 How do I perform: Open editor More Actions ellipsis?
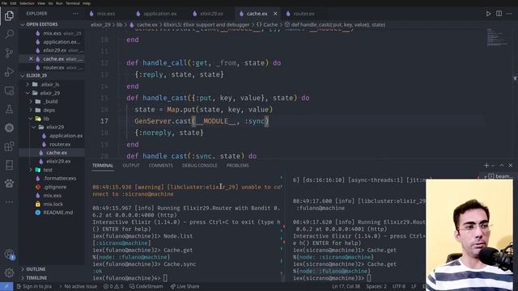509,14
